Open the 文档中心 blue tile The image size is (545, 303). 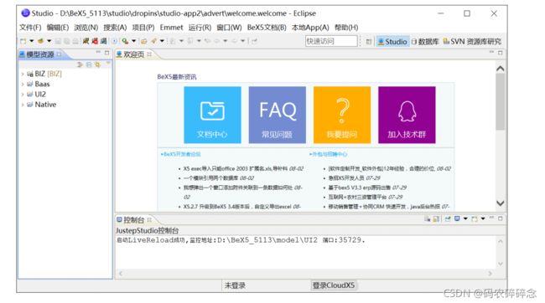tap(212, 115)
